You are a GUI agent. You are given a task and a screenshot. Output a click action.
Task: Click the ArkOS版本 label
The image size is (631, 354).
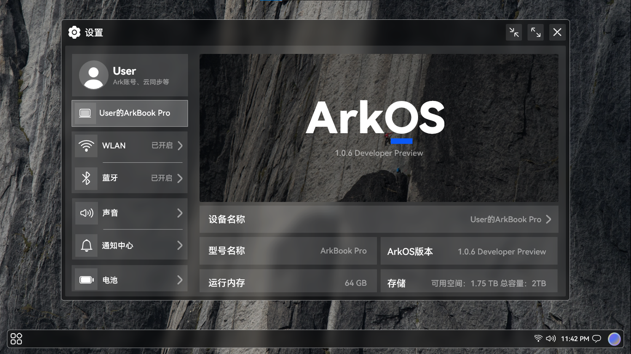410,252
